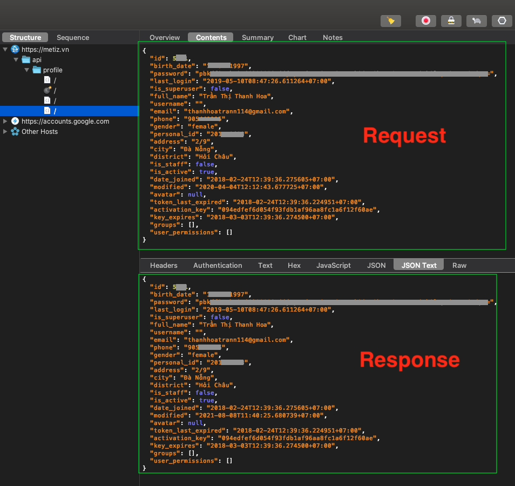Open the Summary tab
This screenshot has height=486, width=515.
[257, 37]
